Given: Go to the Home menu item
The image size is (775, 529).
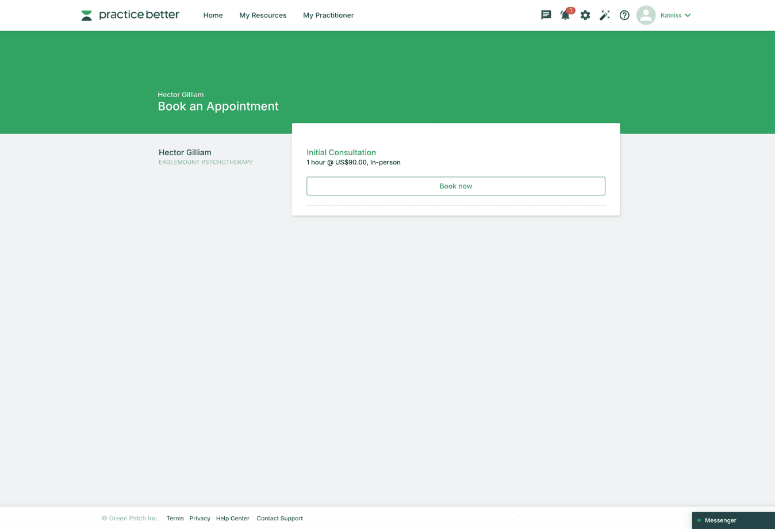Looking at the screenshot, I should click(213, 16).
